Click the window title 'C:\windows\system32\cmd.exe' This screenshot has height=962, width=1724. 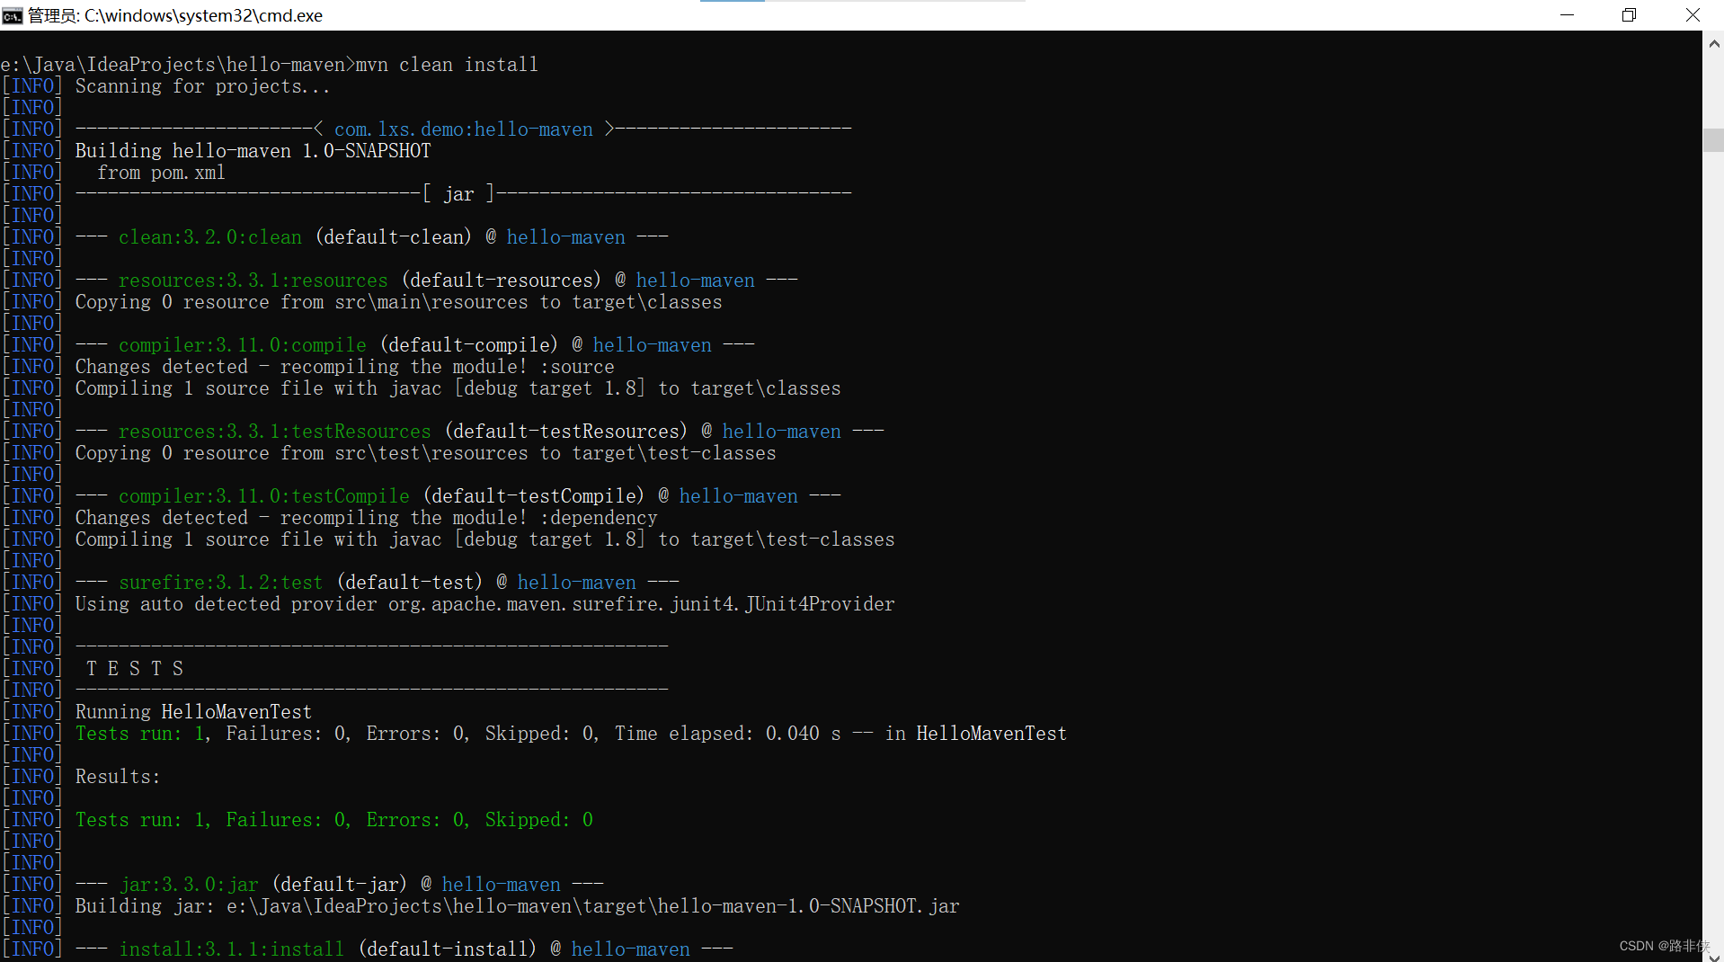[x=204, y=15]
